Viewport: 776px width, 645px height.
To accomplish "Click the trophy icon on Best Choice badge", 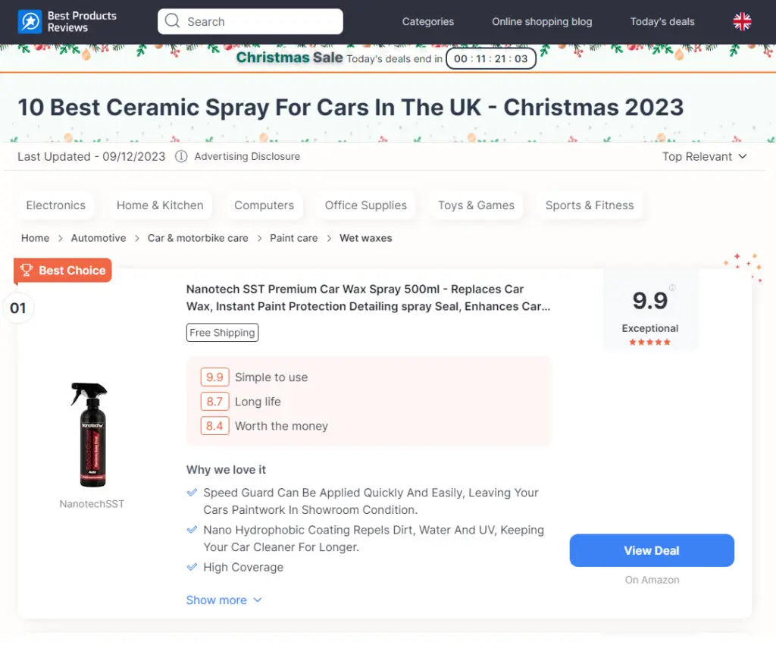I will point(27,269).
